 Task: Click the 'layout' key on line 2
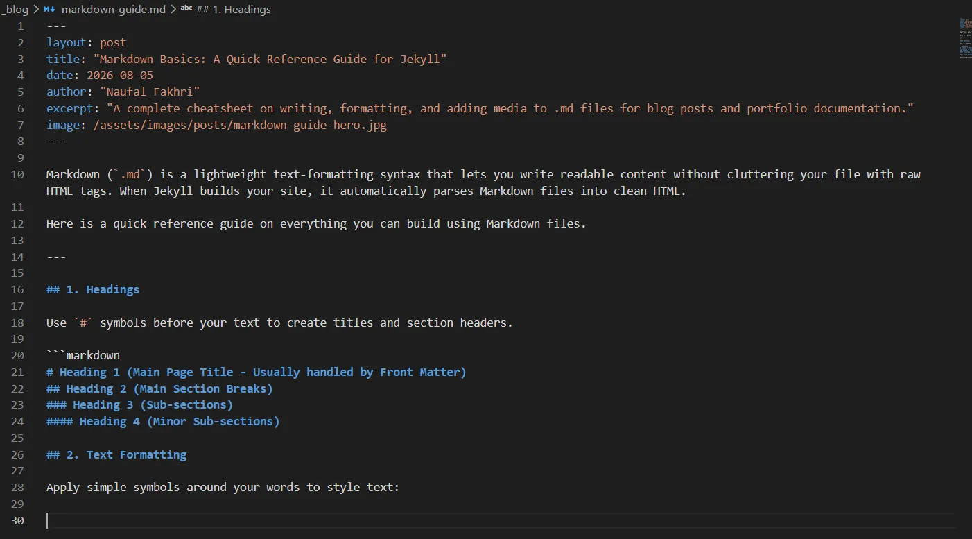(x=67, y=42)
